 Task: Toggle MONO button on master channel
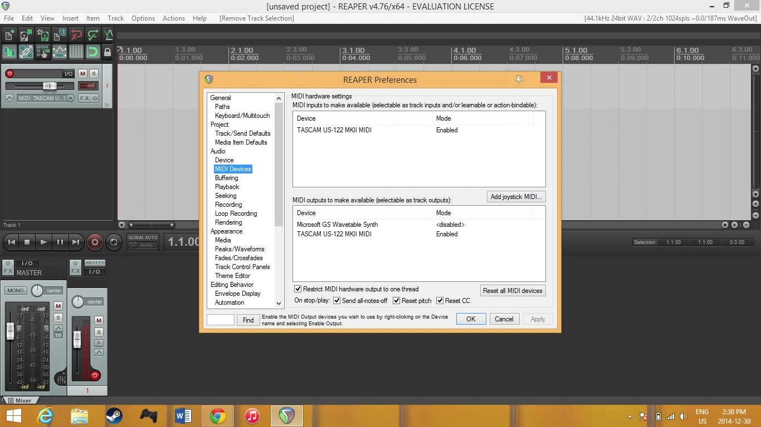16,290
